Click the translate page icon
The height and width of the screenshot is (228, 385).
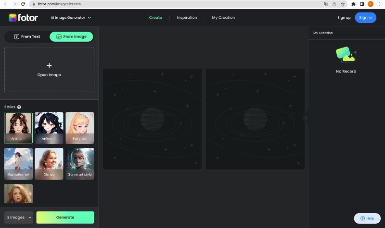[326, 4]
